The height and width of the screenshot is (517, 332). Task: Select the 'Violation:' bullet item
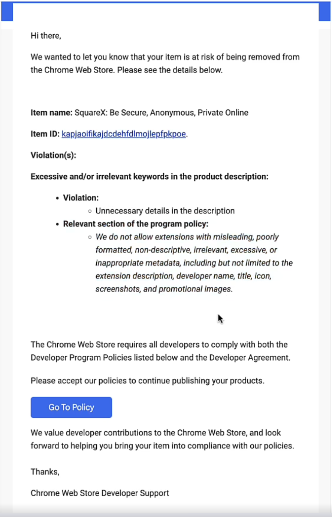click(81, 198)
